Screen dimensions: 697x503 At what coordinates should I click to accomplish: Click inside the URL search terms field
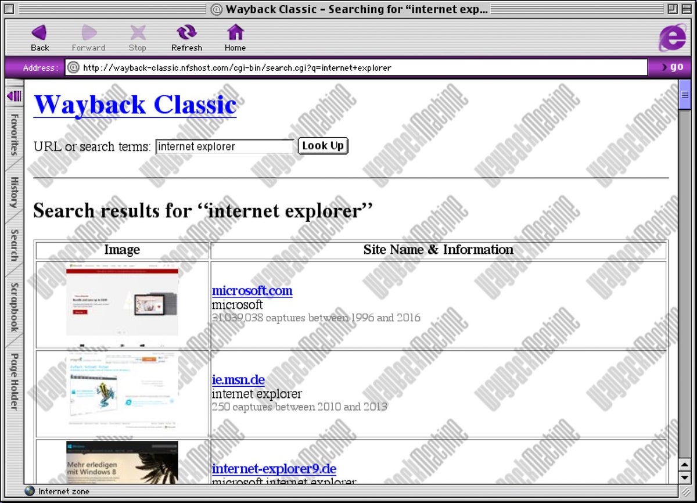(224, 146)
